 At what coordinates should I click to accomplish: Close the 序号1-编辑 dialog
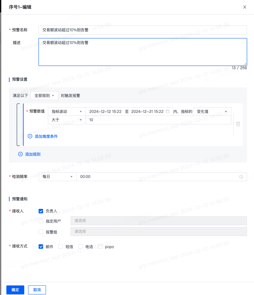244,7
